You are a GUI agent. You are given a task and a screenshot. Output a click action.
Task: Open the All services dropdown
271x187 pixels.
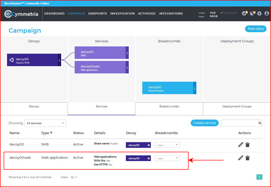click(45, 123)
